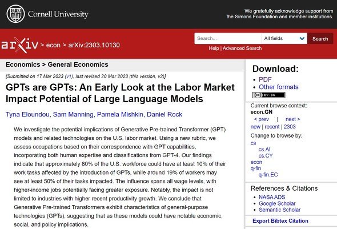The height and width of the screenshot is (229, 337).
Task: Click the Cornell University shield logo
Action: pyautogui.click(x=15, y=14)
